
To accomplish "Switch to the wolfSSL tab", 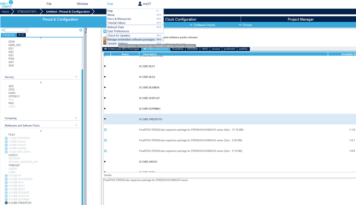I will [243, 49].
